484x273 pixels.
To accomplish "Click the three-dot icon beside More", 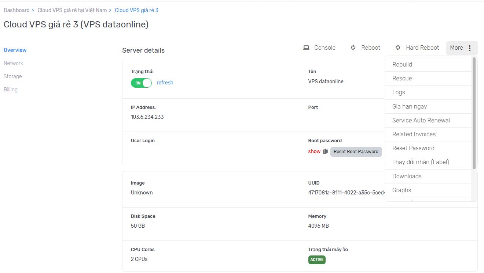I will tap(470, 48).
